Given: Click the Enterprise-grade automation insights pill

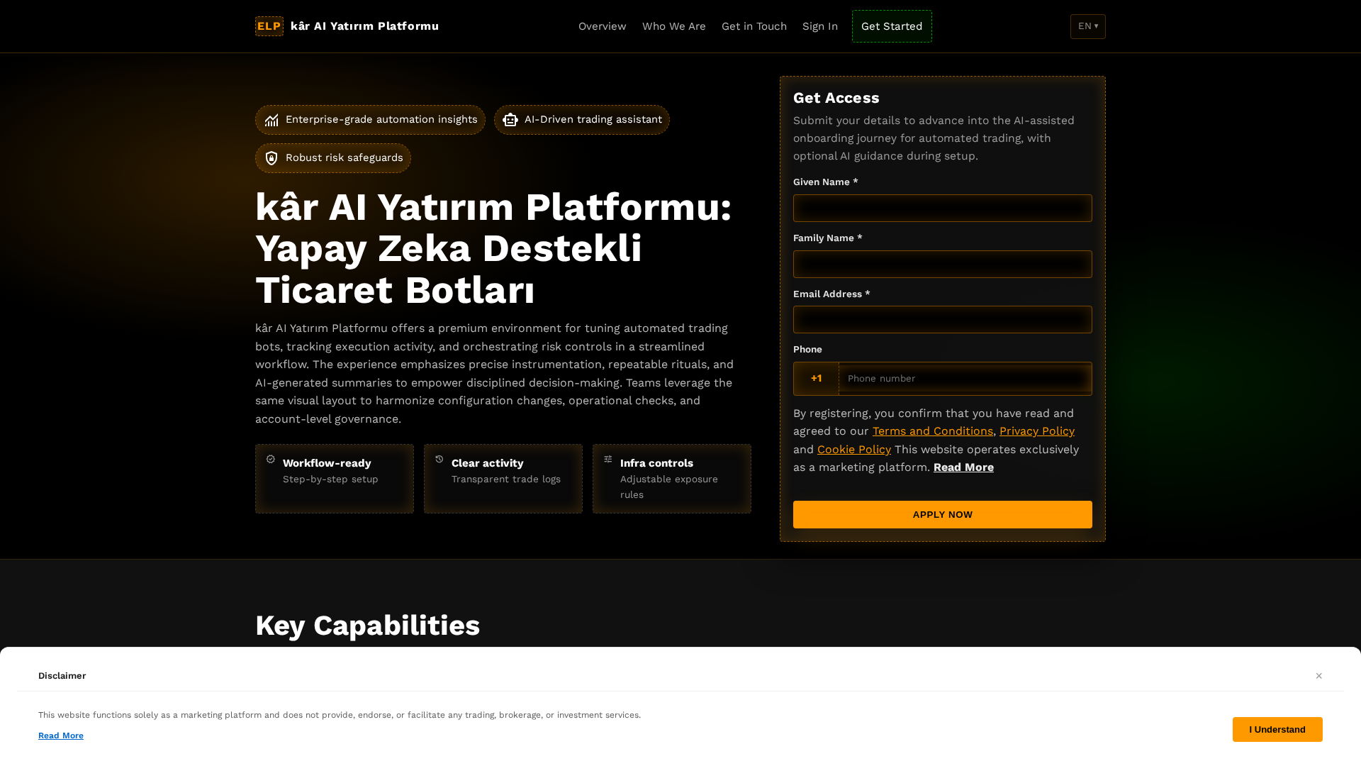Looking at the screenshot, I should 370,120.
